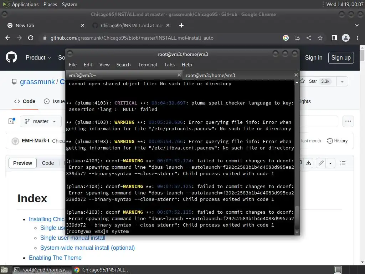Close the vm3@vm3:~ terminal tab
This screenshot has height=274, width=365.
[179, 75]
